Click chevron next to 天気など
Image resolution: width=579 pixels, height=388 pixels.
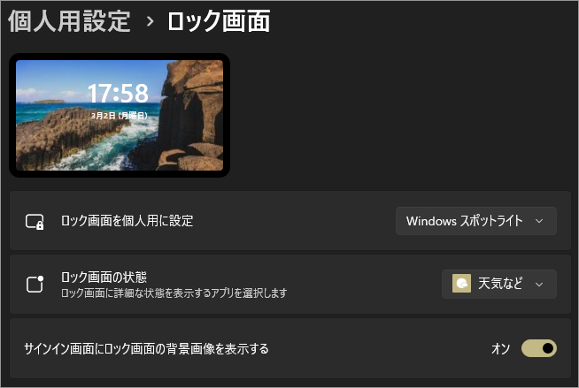[x=539, y=285]
